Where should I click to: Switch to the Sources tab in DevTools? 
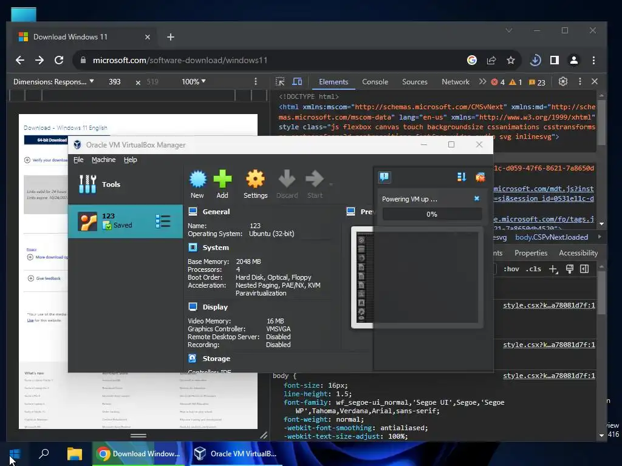tap(414, 82)
